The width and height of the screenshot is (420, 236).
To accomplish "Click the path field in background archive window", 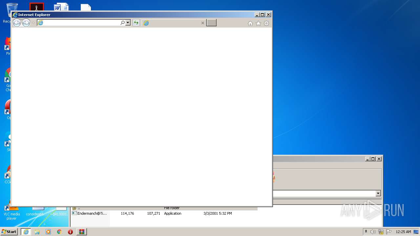I will (x=324, y=193).
